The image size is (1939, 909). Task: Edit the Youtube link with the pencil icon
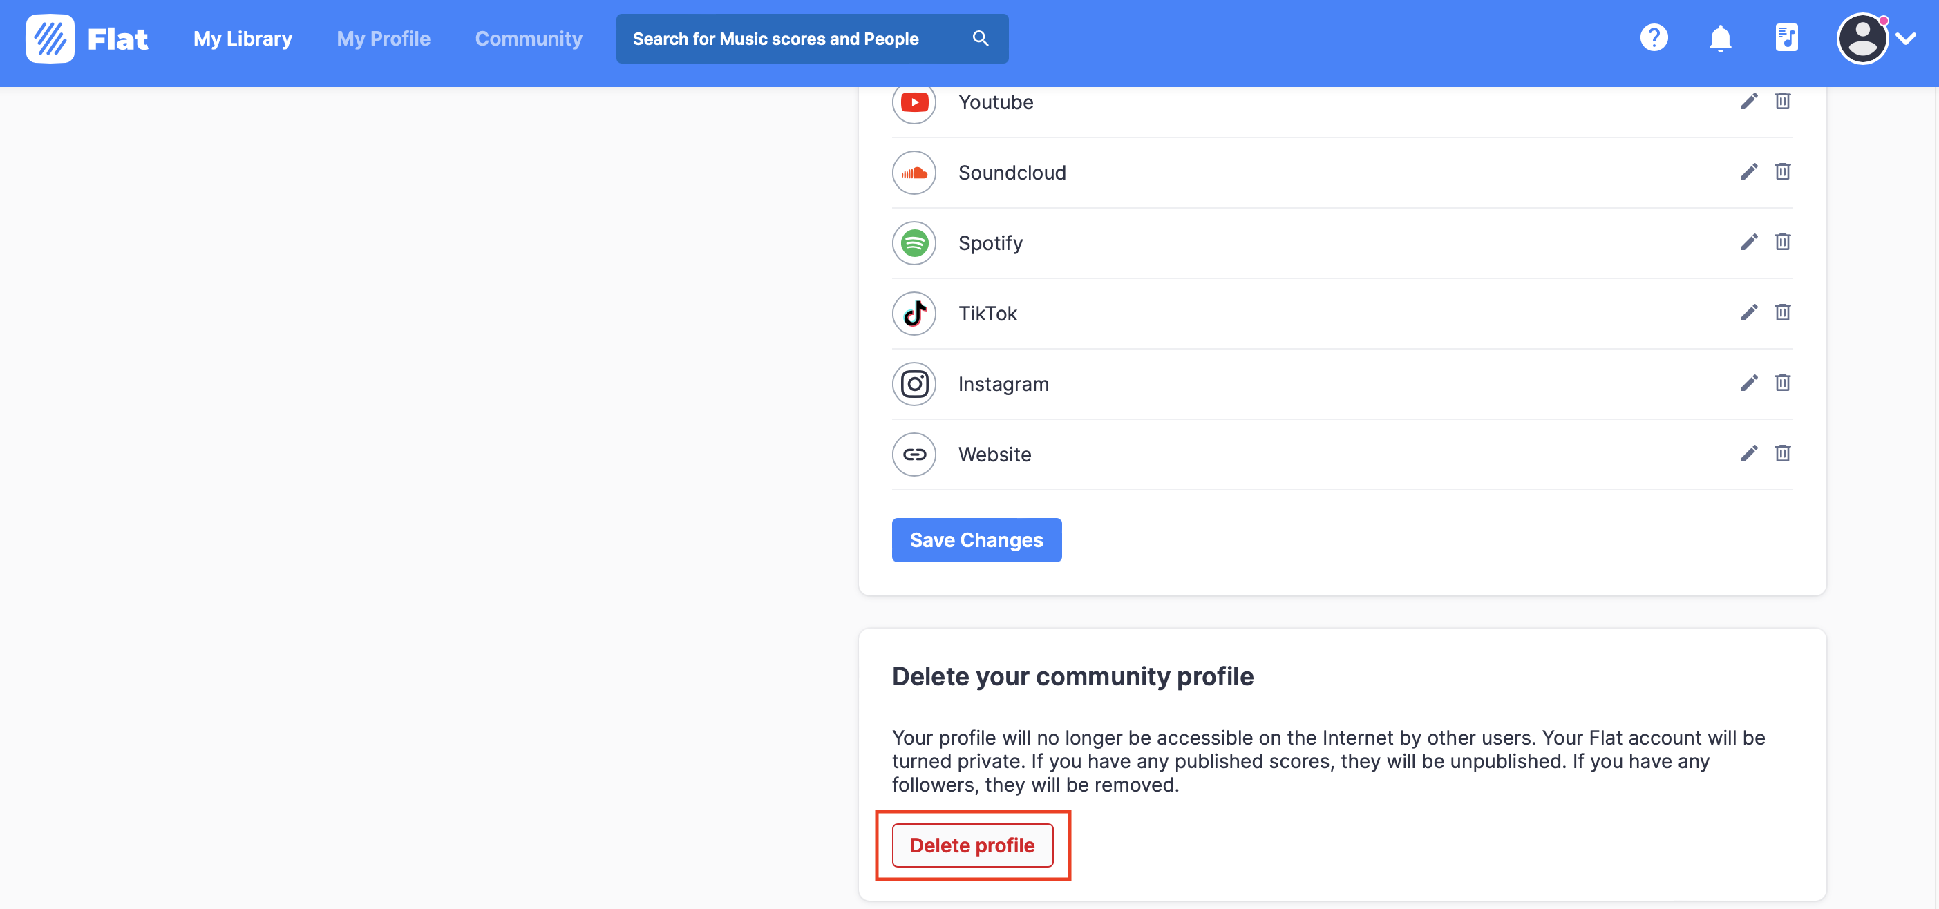pos(1750,101)
